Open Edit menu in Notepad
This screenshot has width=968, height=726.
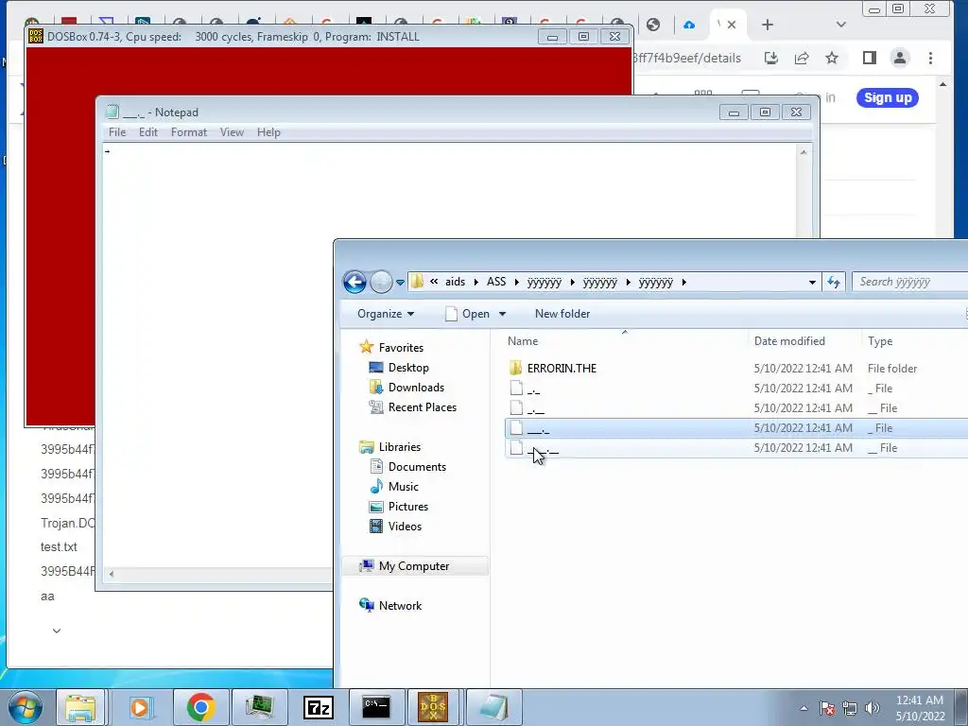tap(148, 132)
